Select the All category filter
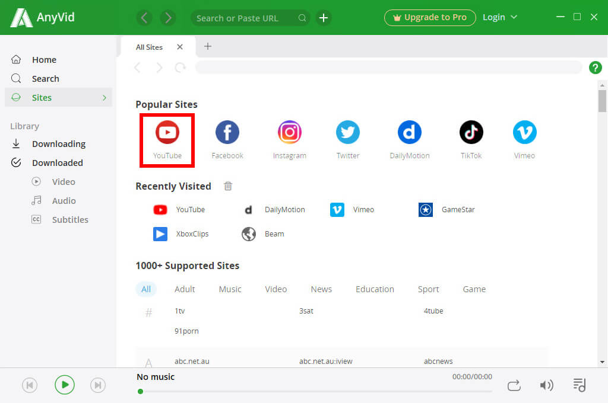608x403 pixels. pos(146,289)
